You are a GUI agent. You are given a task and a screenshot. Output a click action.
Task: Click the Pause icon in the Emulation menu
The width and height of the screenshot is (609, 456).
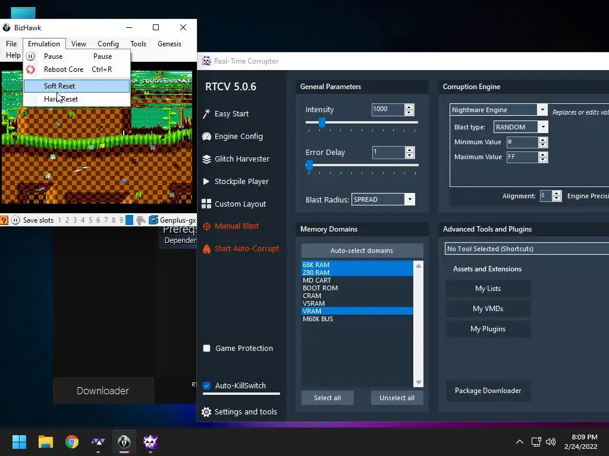click(x=30, y=56)
